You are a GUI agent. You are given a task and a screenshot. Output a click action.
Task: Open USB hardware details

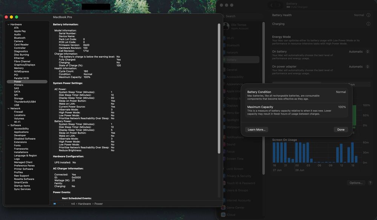click(16, 105)
